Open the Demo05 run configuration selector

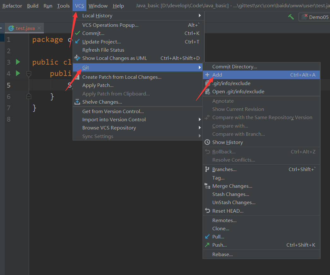pos(314,17)
